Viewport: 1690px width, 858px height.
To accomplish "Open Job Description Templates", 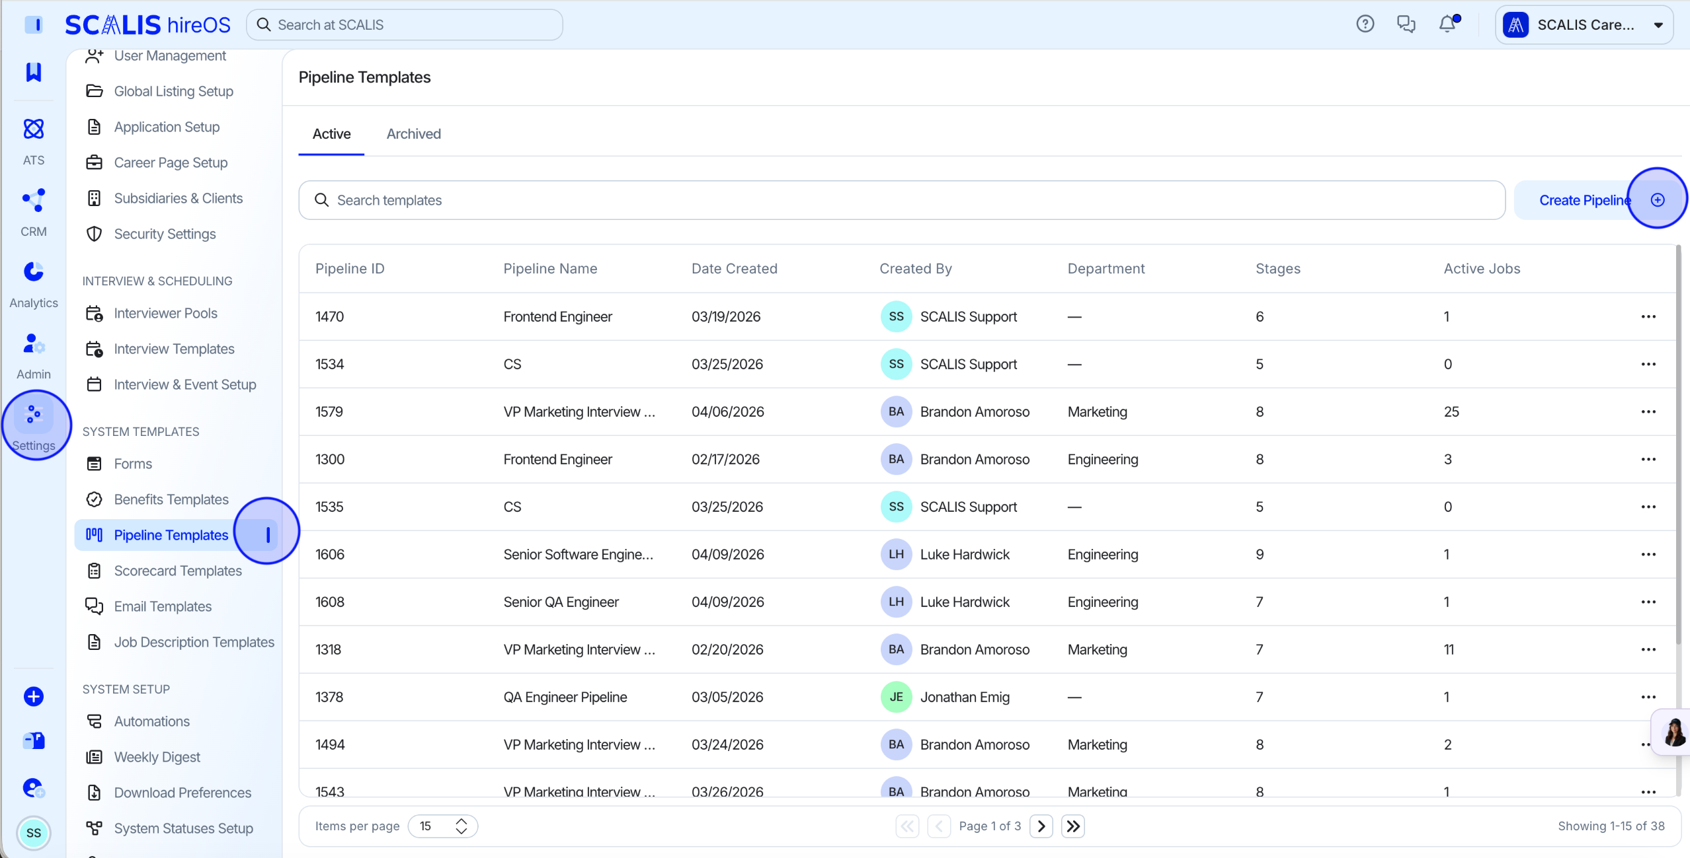I will pyautogui.click(x=194, y=642).
